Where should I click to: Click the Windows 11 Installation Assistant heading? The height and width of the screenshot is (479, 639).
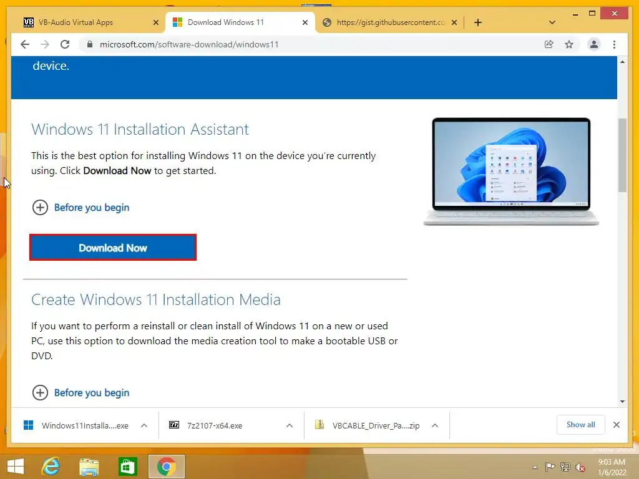(140, 129)
